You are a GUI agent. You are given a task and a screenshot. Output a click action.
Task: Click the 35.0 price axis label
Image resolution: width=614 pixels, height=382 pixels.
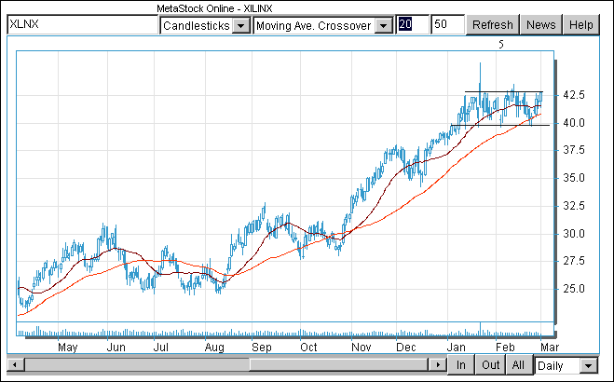[573, 178]
